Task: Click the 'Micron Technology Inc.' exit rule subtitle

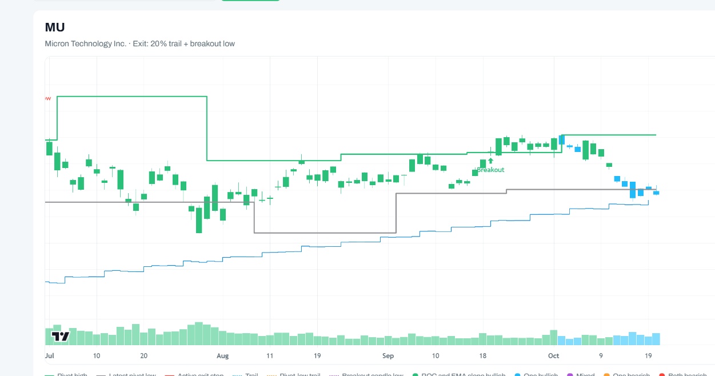Action: [139, 43]
